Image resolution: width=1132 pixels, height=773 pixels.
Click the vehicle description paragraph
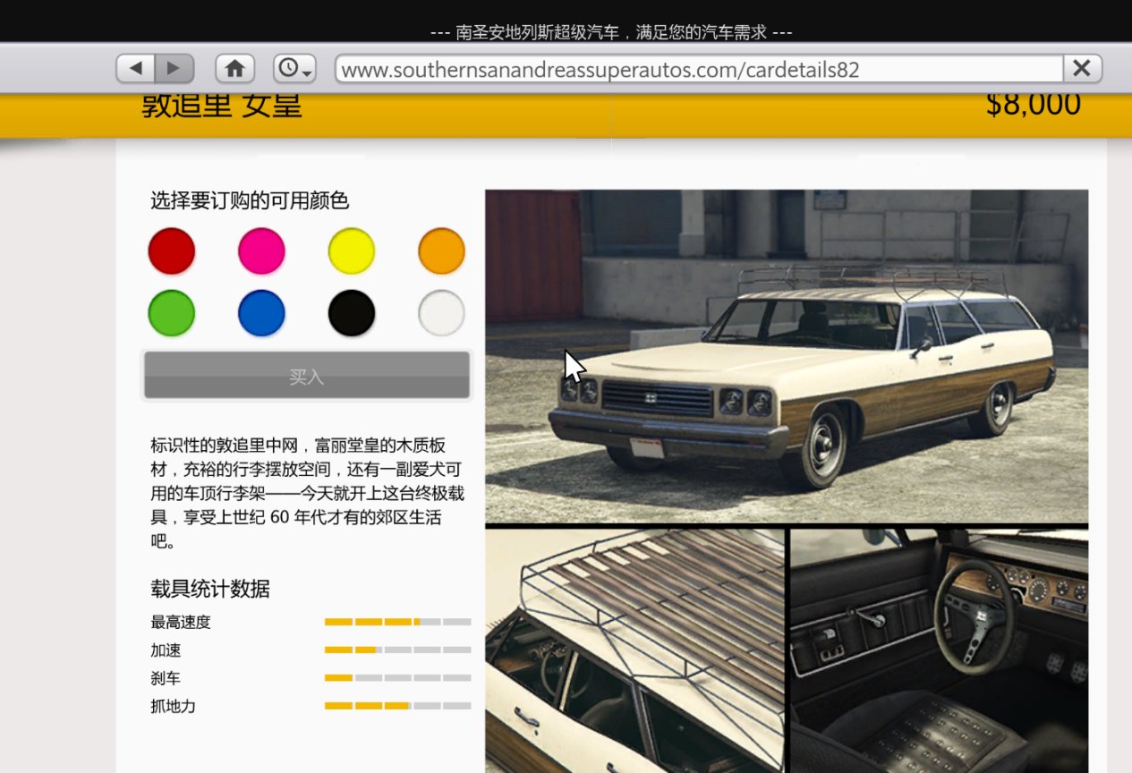click(x=307, y=493)
